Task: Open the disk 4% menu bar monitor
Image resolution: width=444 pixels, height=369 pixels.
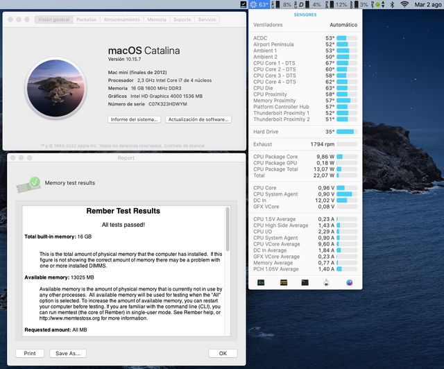Action: (x=308, y=5)
